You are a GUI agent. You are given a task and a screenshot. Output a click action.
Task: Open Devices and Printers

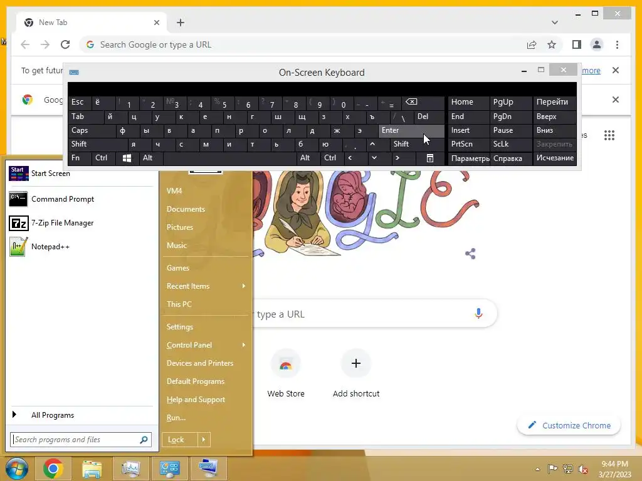pyautogui.click(x=200, y=363)
